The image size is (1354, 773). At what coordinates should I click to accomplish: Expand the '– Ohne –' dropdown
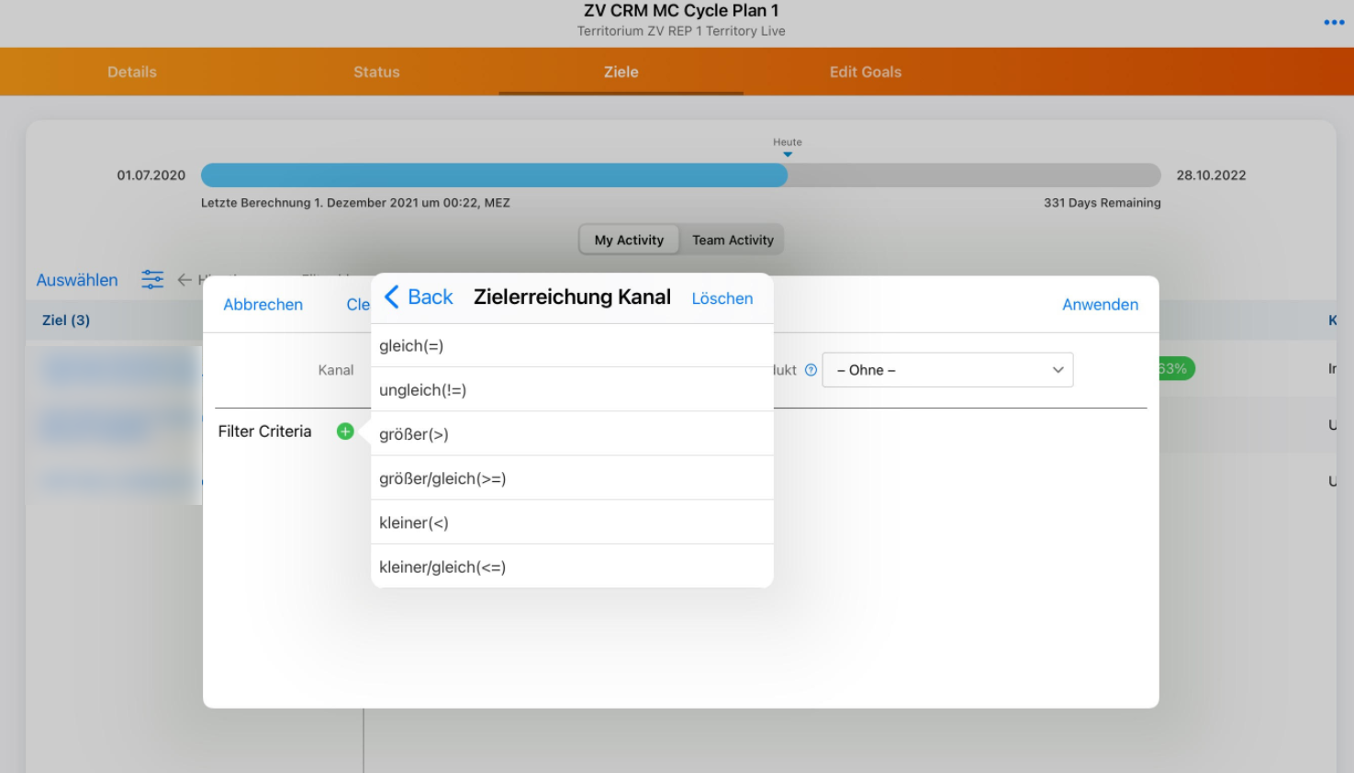click(947, 370)
